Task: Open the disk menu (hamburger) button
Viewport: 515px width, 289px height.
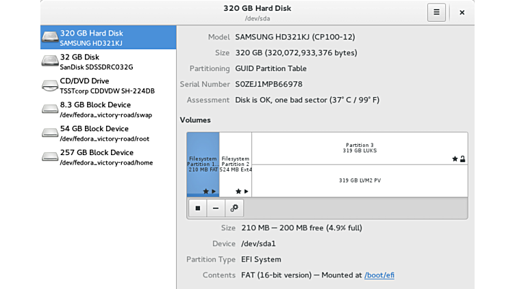Action: coord(436,12)
